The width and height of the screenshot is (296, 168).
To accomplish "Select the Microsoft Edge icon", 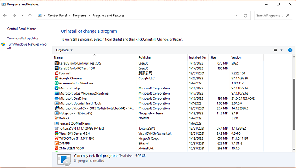I will click(x=56, y=88).
